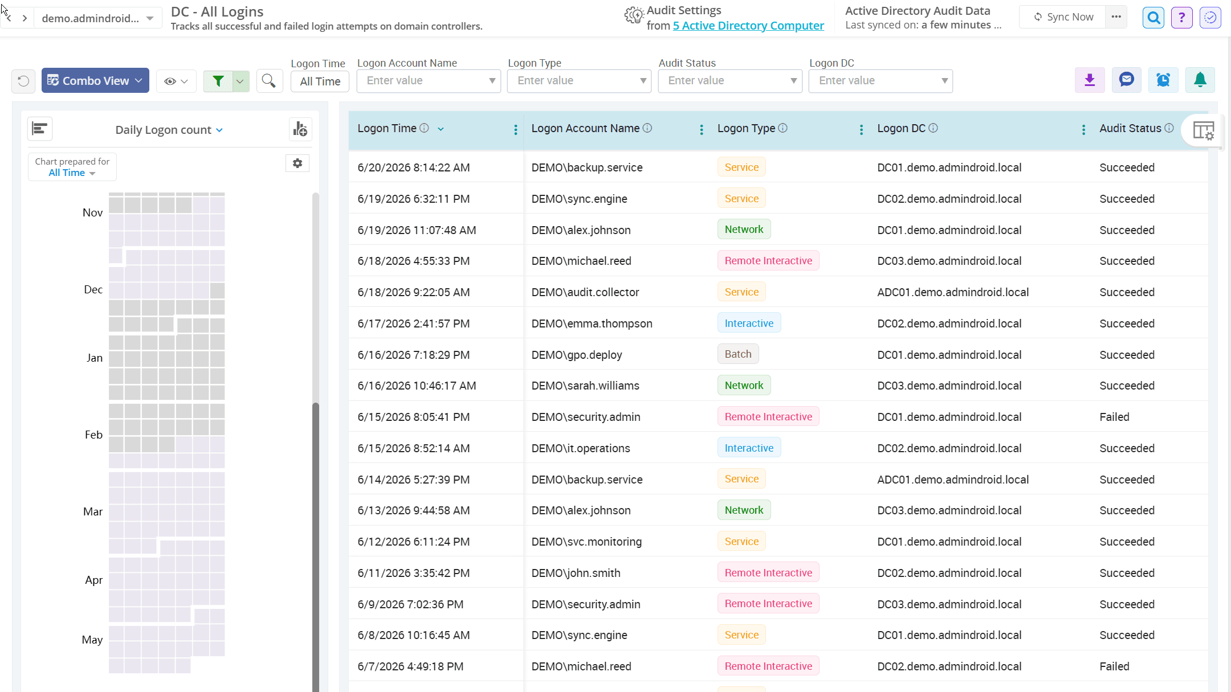Click the refresh report icon
This screenshot has width=1231, height=692.
tap(23, 81)
